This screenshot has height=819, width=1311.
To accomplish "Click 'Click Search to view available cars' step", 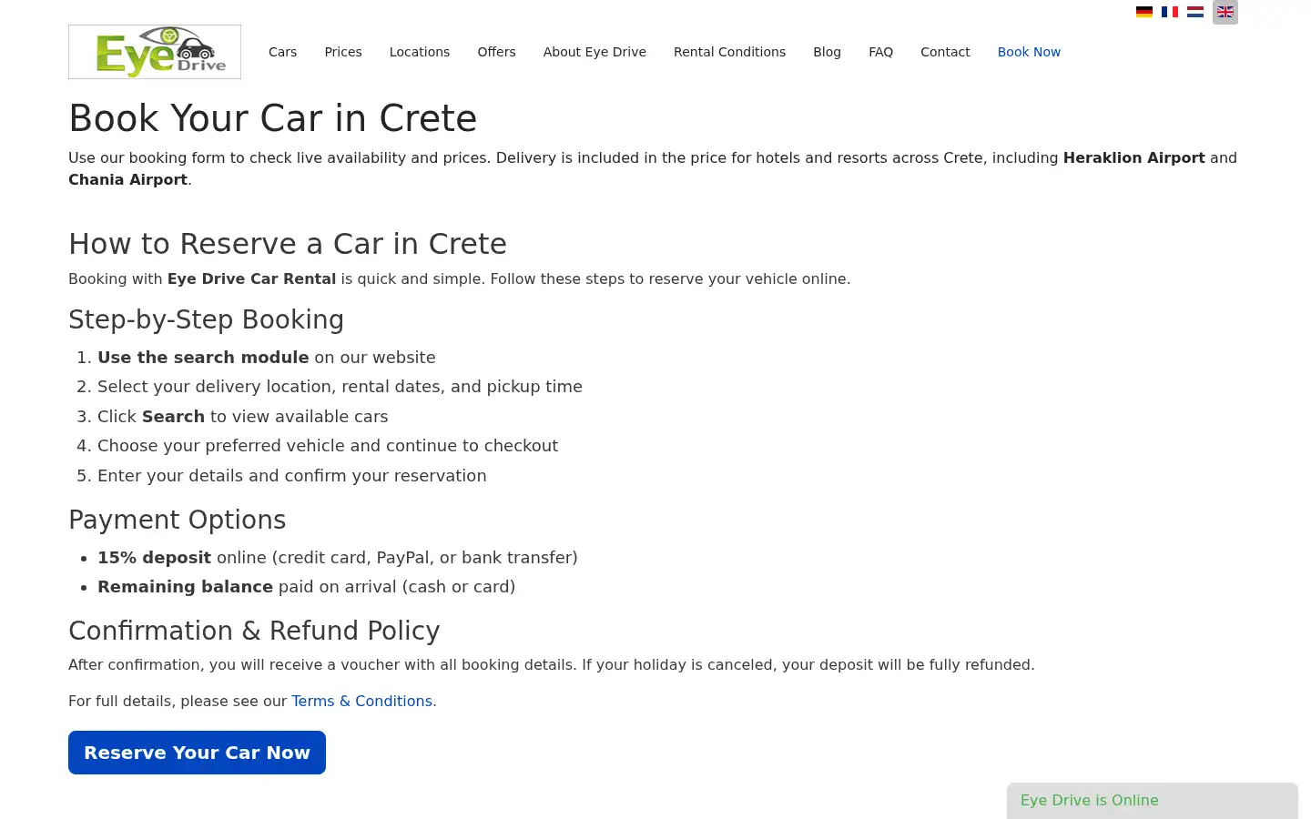I will (x=243, y=417).
